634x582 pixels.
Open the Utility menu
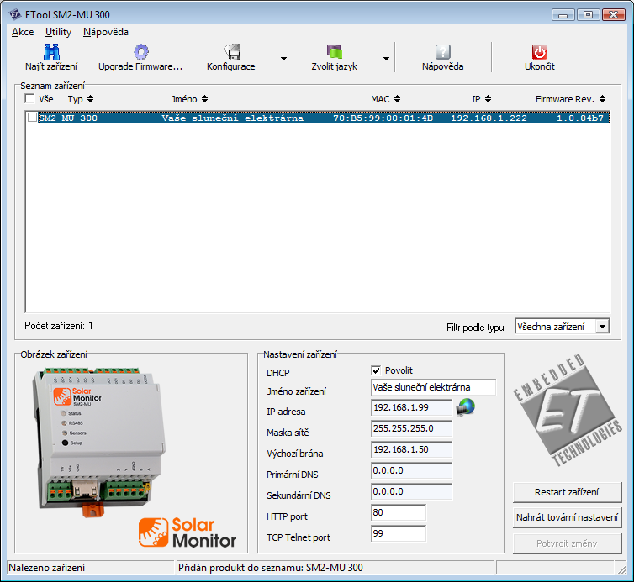pyautogui.click(x=59, y=32)
